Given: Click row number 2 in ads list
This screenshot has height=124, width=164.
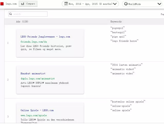Looking at the screenshot, I should point(8,80).
